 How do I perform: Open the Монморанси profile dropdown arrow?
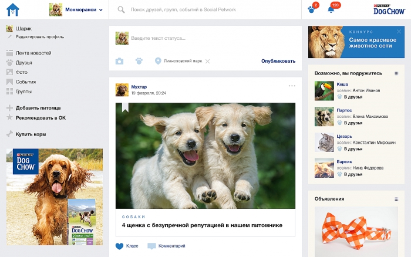(101, 10)
